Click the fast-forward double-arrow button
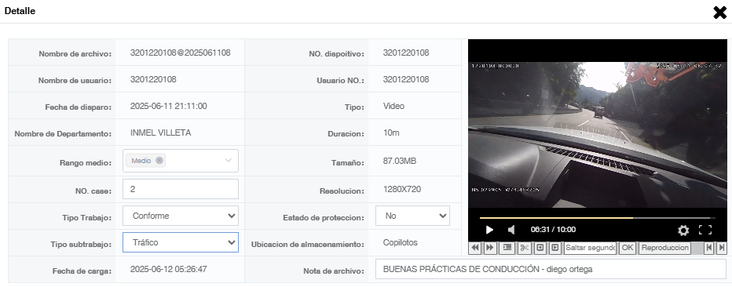This screenshot has height=287, width=732. coord(490,248)
